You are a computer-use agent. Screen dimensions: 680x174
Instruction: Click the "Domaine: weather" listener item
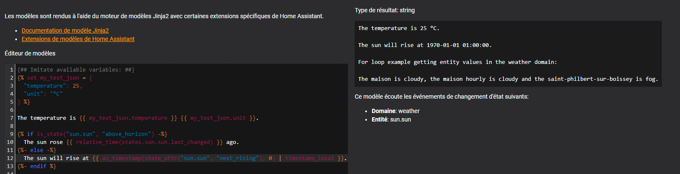coord(395,111)
